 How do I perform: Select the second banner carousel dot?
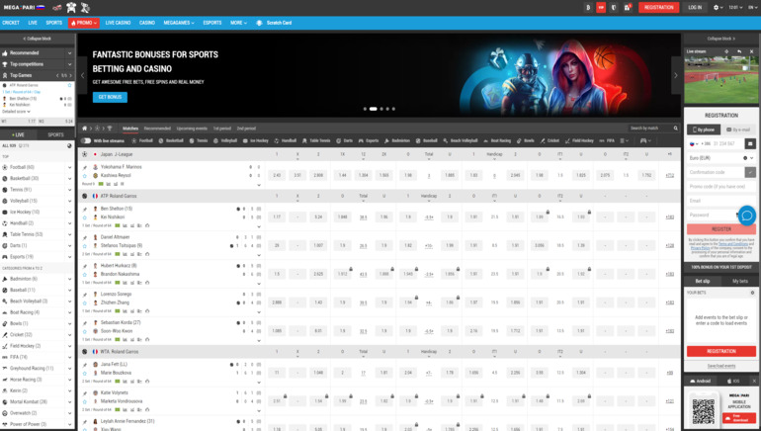point(374,109)
